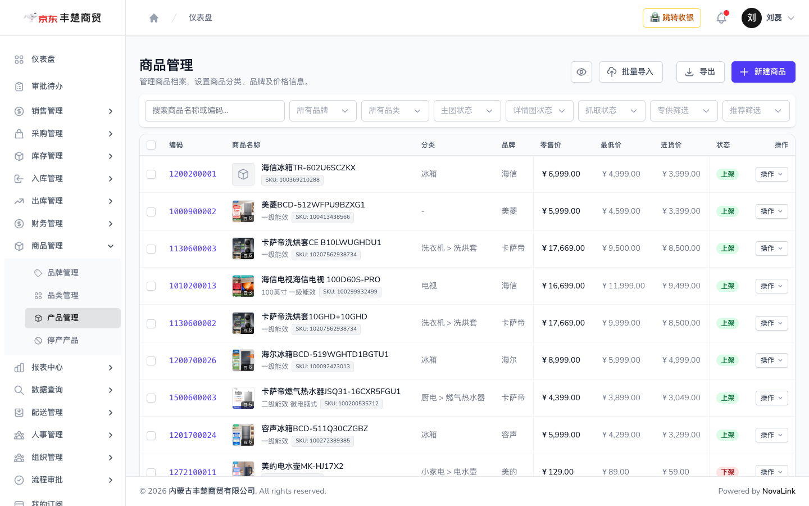Click 跳转收银 button
Viewport: 809px width, 506px height.
click(672, 18)
